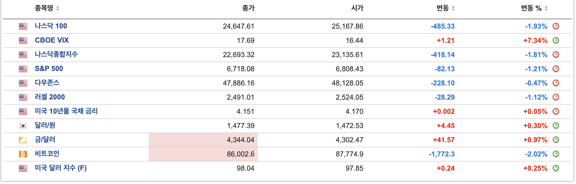The image size is (576, 184).
Task: Click the gold bar icon beside 금/달러
Action: (x=23, y=140)
